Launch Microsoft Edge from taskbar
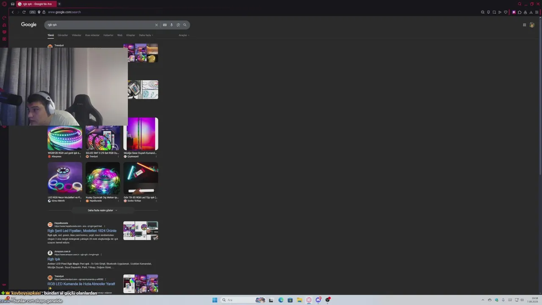This screenshot has height=305, width=542. pos(281,300)
